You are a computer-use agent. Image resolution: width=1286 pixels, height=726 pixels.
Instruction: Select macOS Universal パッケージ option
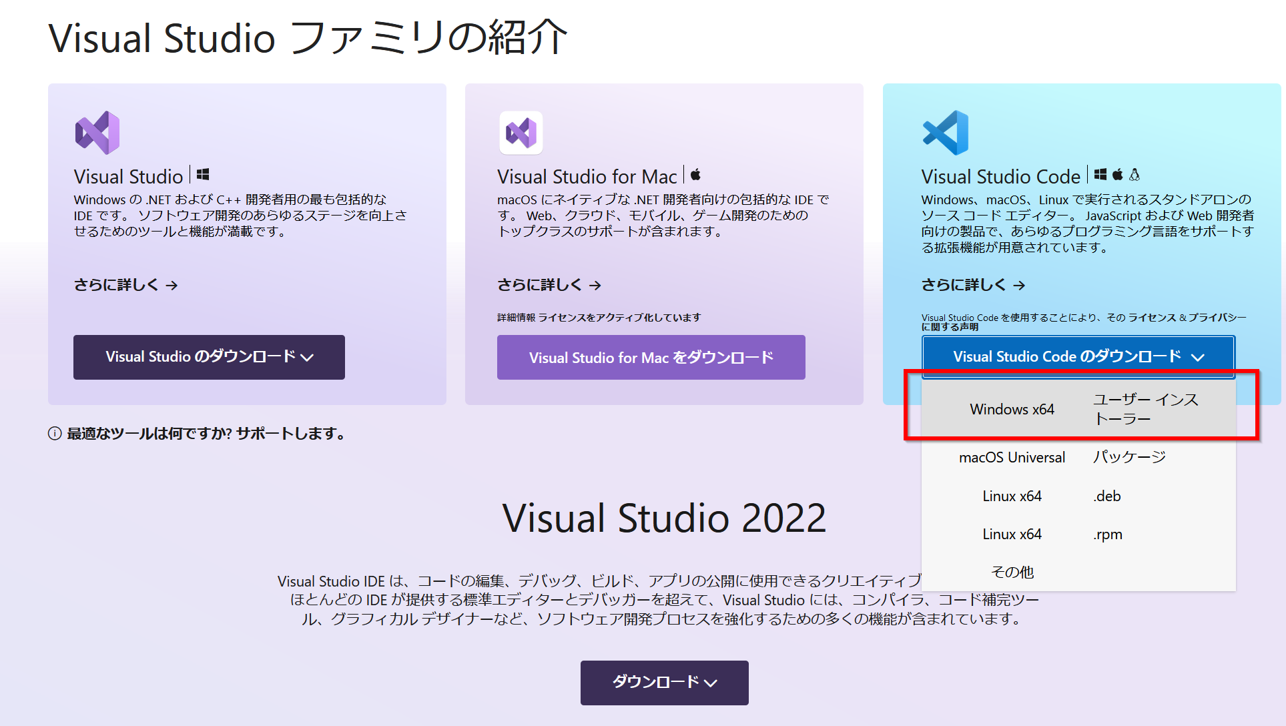pyautogui.click(x=1078, y=457)
